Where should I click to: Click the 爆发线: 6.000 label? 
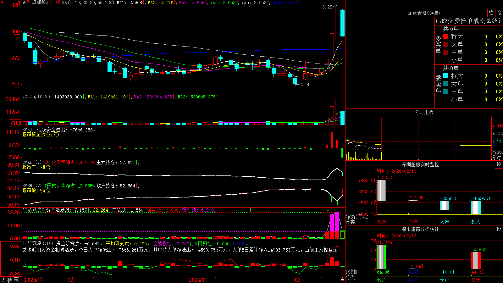pos(198,210)
